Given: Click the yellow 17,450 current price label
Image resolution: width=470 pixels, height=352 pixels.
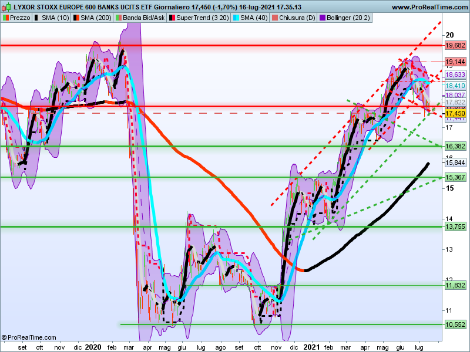Looking at the screenshot, I should tap(455, 113).
